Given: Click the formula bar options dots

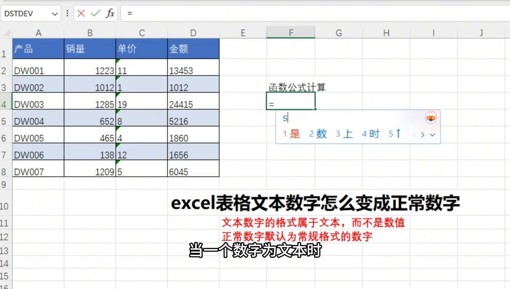Looking at the screenshot, I should click(x=67, y=13).
